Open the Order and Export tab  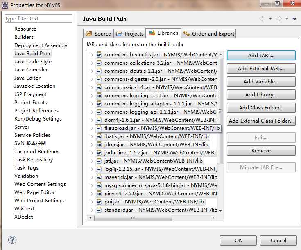point(209,34)
